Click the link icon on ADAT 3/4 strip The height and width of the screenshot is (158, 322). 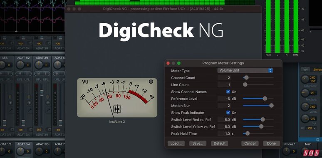(48, 96)
